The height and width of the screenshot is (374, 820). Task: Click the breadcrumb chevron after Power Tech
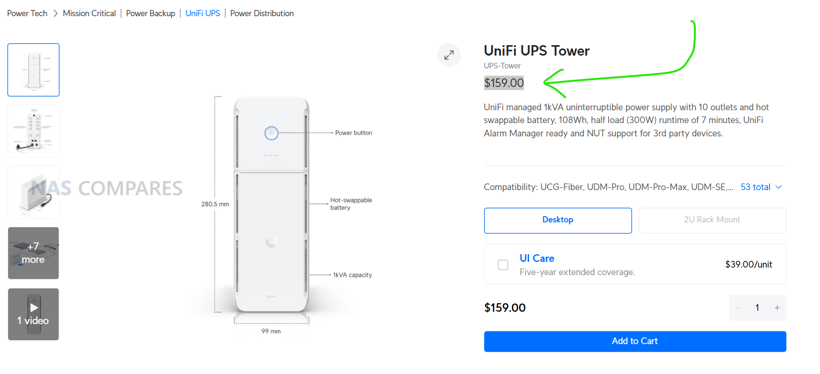coord(55,13)
